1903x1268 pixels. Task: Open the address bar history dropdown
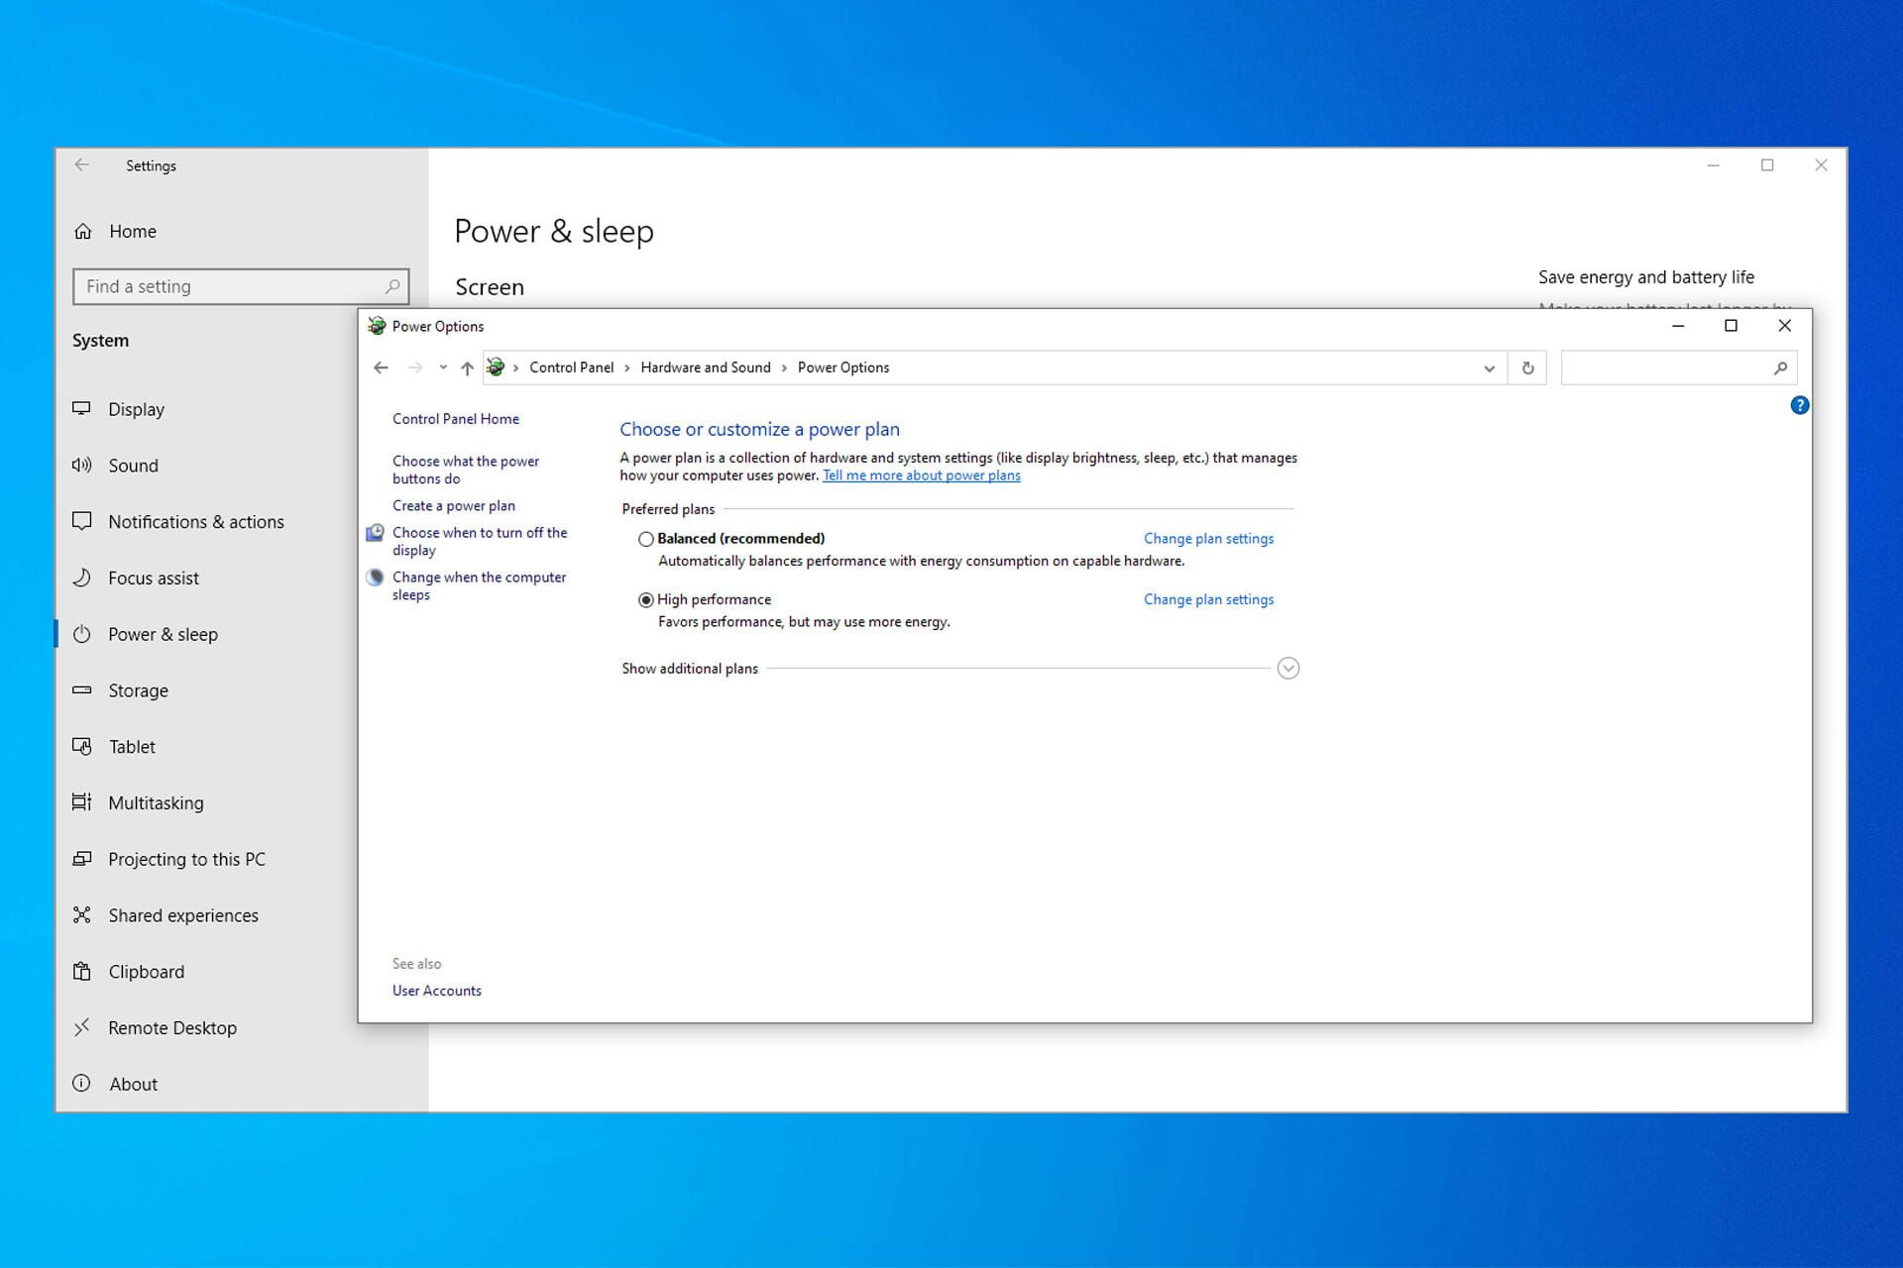tap(1489, 368)
